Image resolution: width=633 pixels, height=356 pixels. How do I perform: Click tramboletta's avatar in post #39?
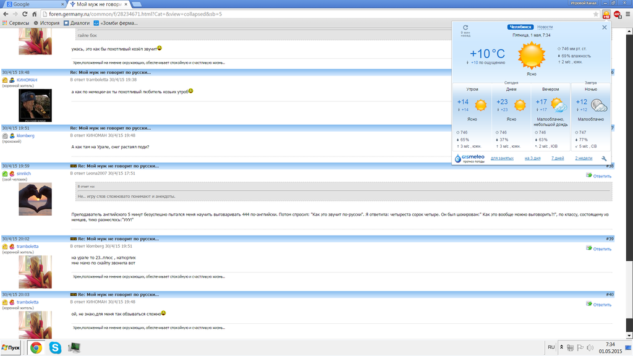(x=35, y=272)
